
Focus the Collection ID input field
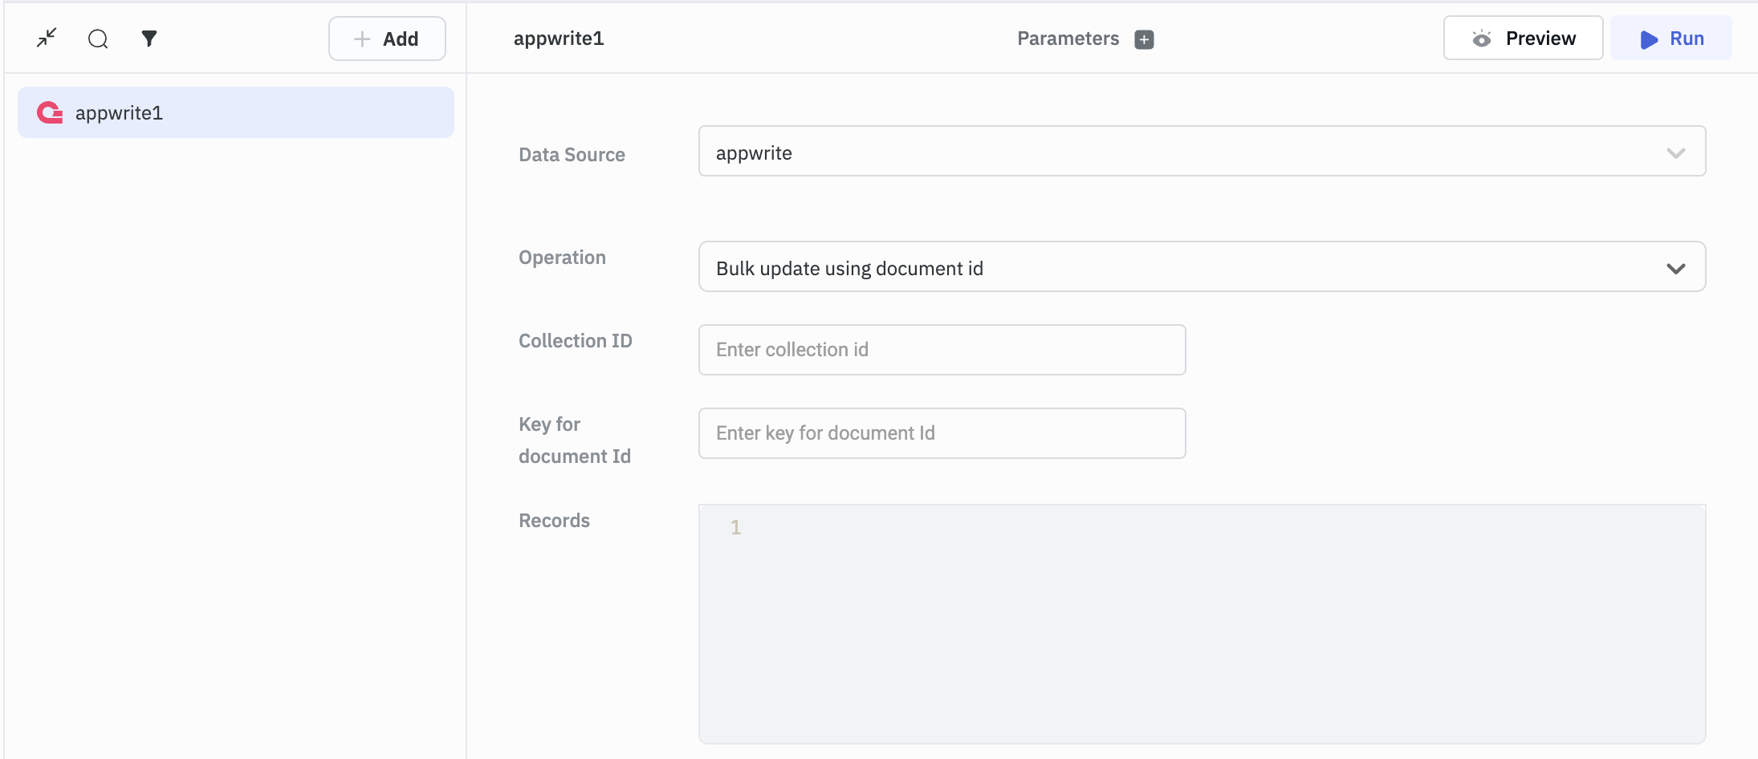pyautogui.click(x=942, y=350)
